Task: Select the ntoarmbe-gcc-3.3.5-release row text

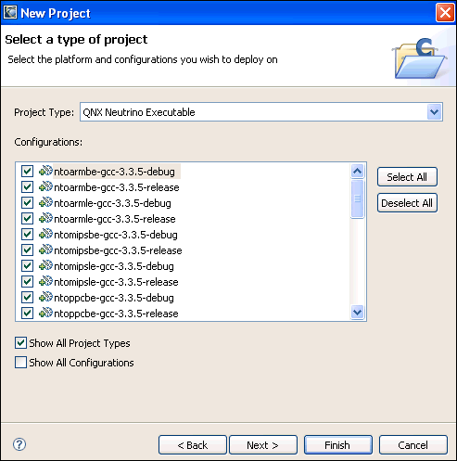Action: click(x=117, y=187)
